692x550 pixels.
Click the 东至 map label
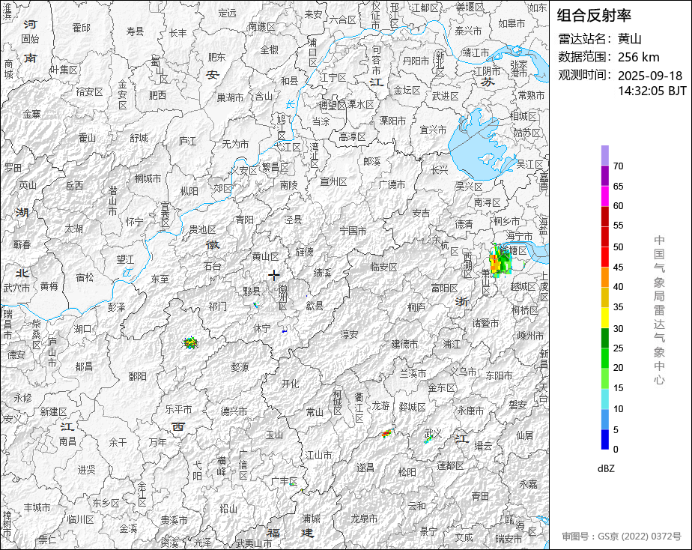click(x=160, y=279)
